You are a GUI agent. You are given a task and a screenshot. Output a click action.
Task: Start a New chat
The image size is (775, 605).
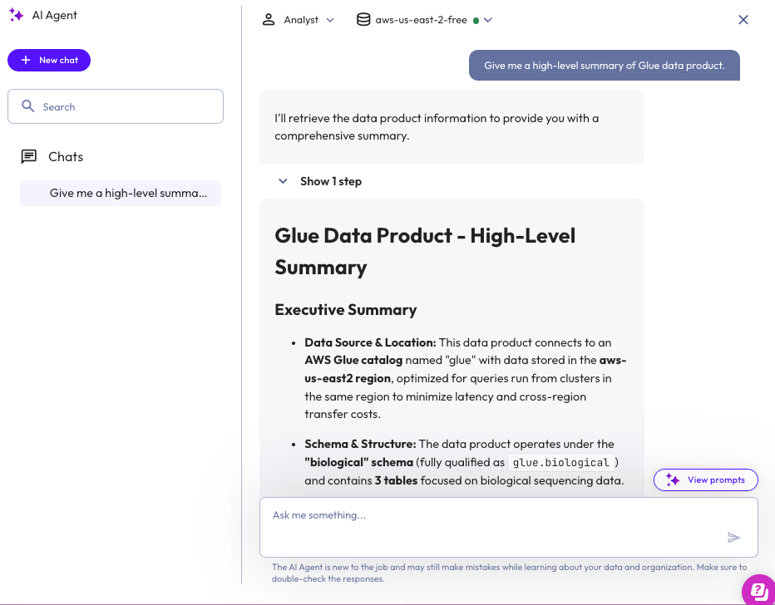click(x=49, y=60)
